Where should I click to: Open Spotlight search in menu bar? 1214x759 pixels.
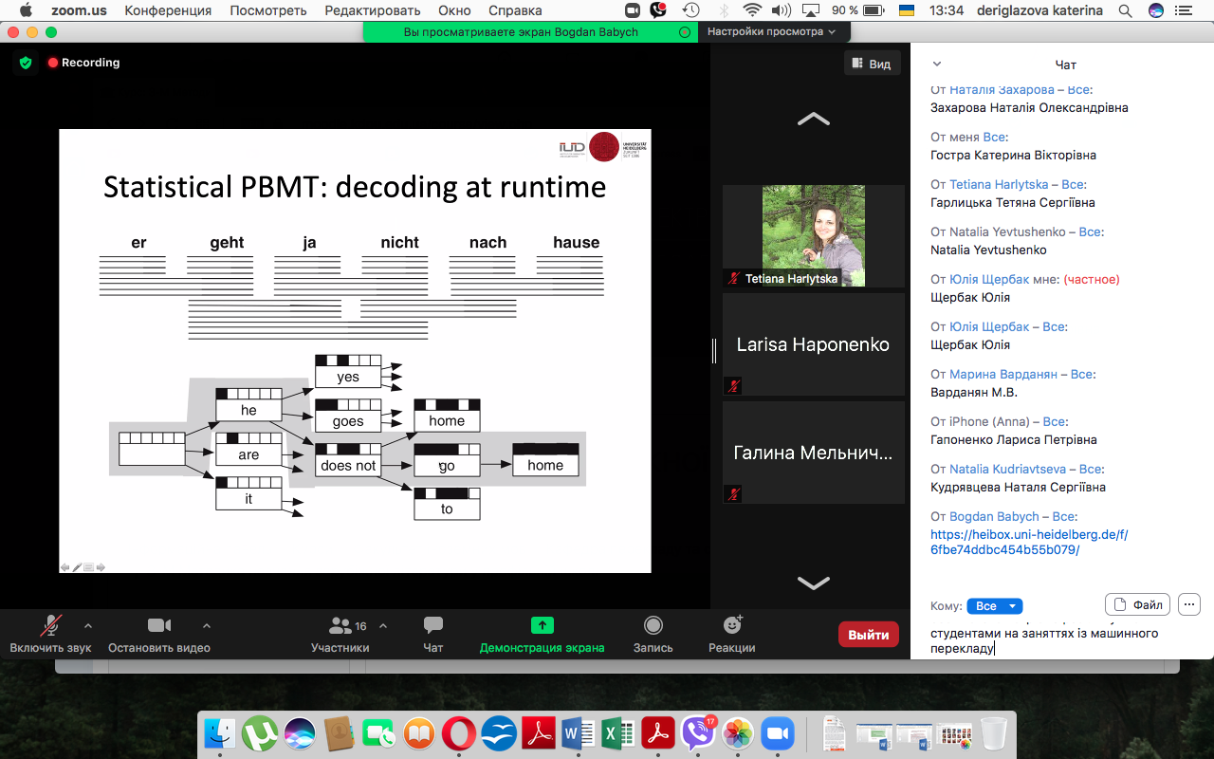[x=1125, y=10]
